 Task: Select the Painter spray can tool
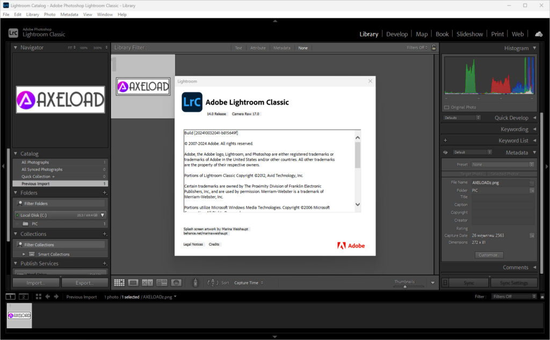(196, 282)
